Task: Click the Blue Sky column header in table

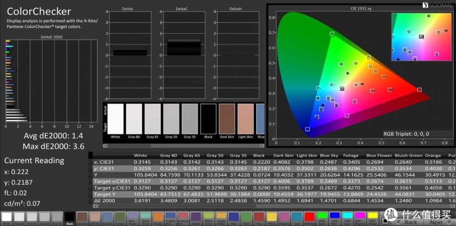Action: pos(328,155)
